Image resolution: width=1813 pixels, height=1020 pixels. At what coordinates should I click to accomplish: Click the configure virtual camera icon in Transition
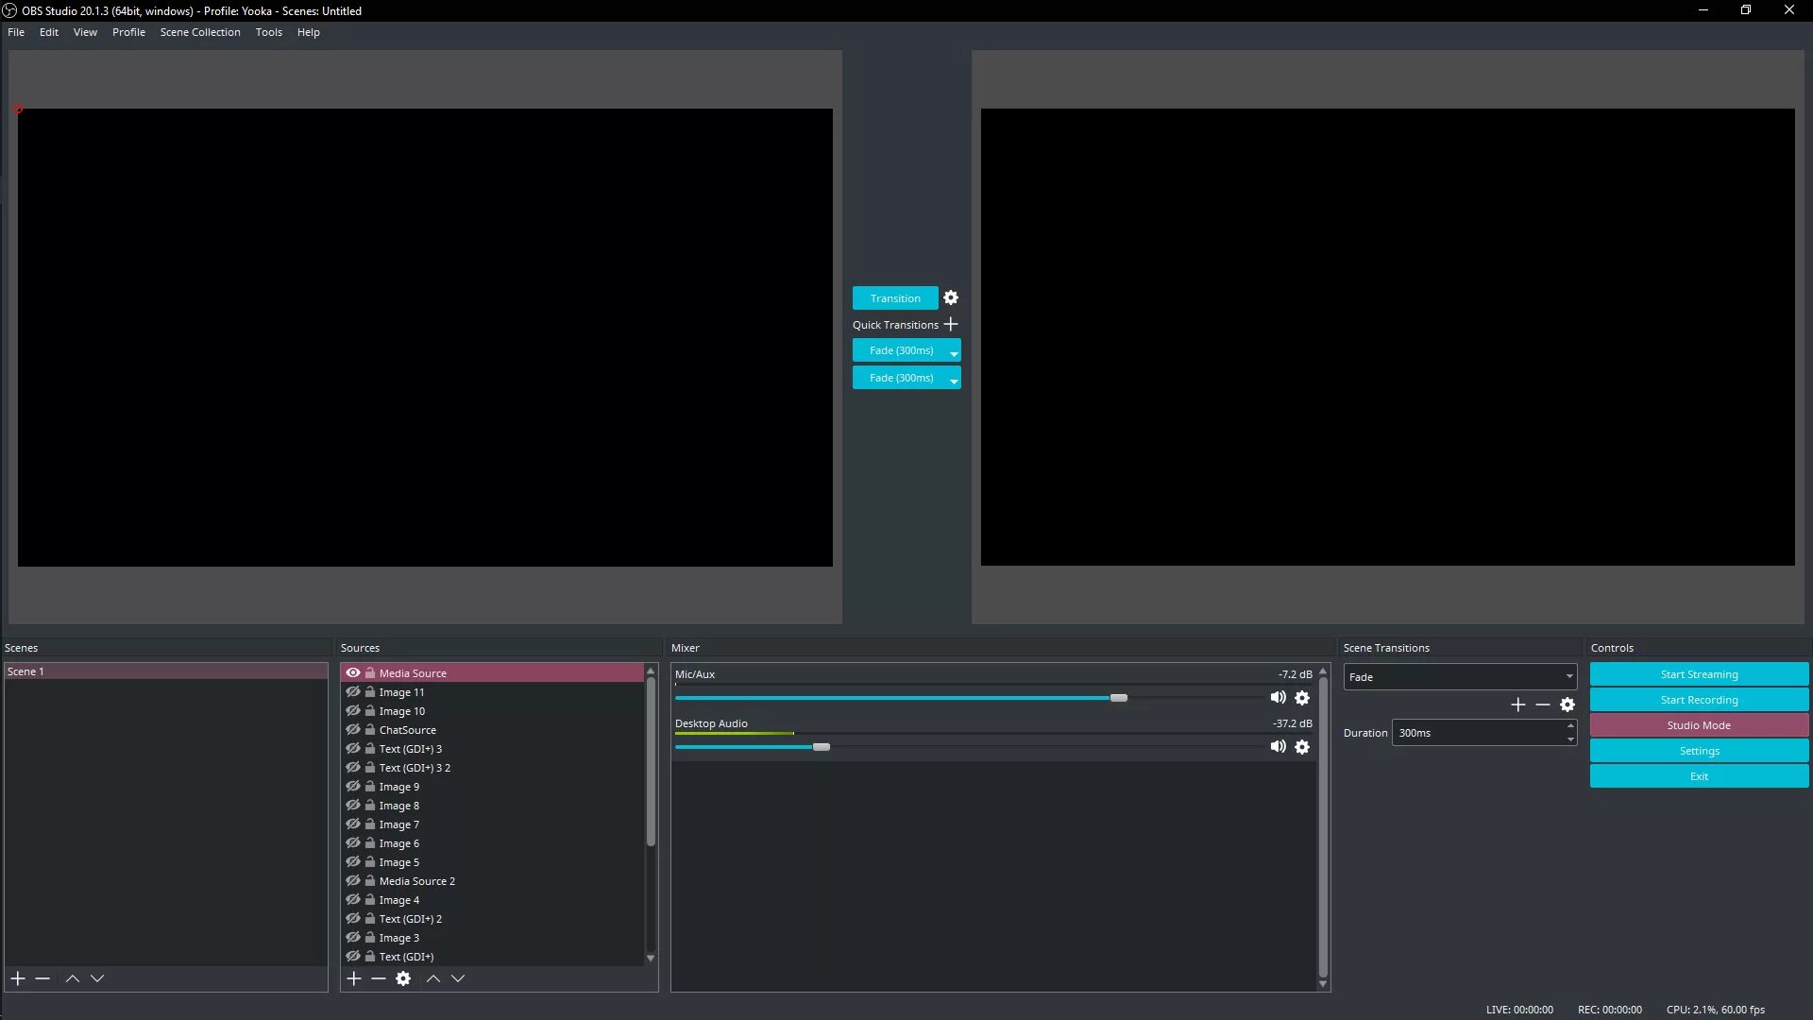click(951, 297)
